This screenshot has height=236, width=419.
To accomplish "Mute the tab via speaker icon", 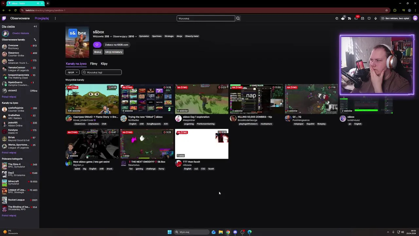I will (x=38, y=3).
